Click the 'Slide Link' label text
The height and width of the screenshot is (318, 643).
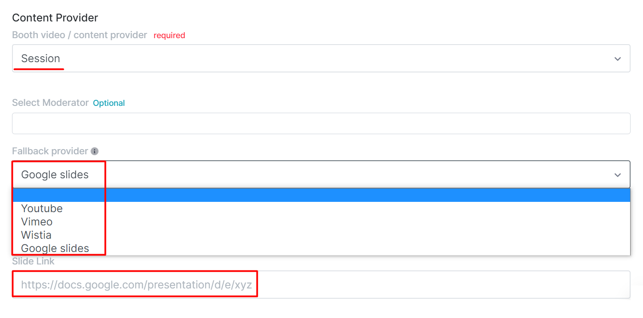[33, 261]
